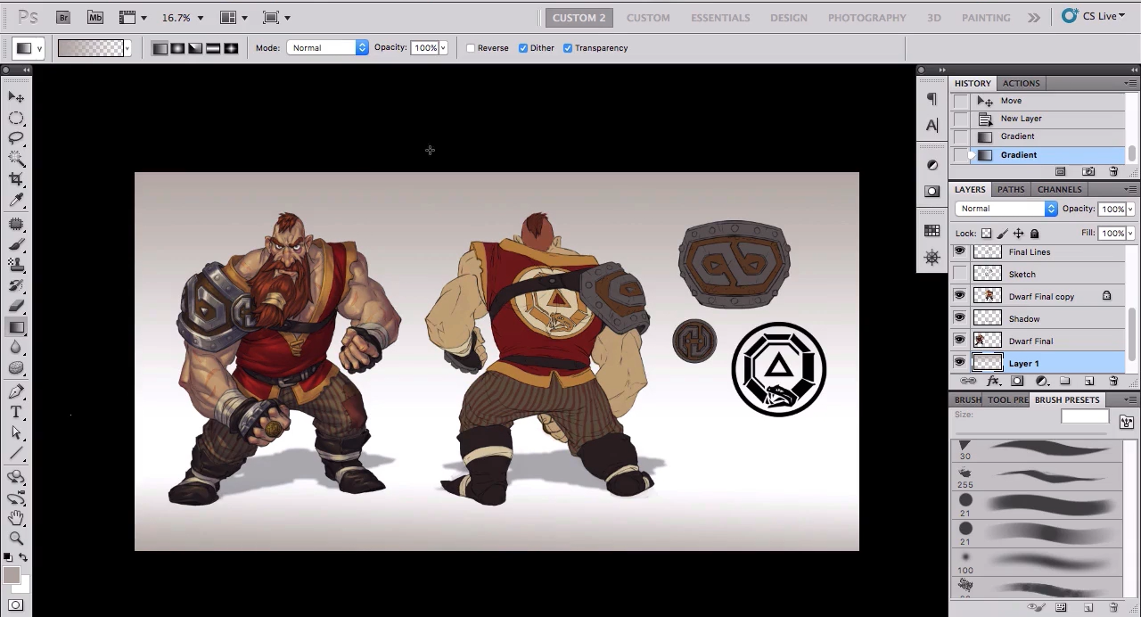Switch to the Design workspace
Viewport: 1141px width, 617px height.
pos(789,18)
